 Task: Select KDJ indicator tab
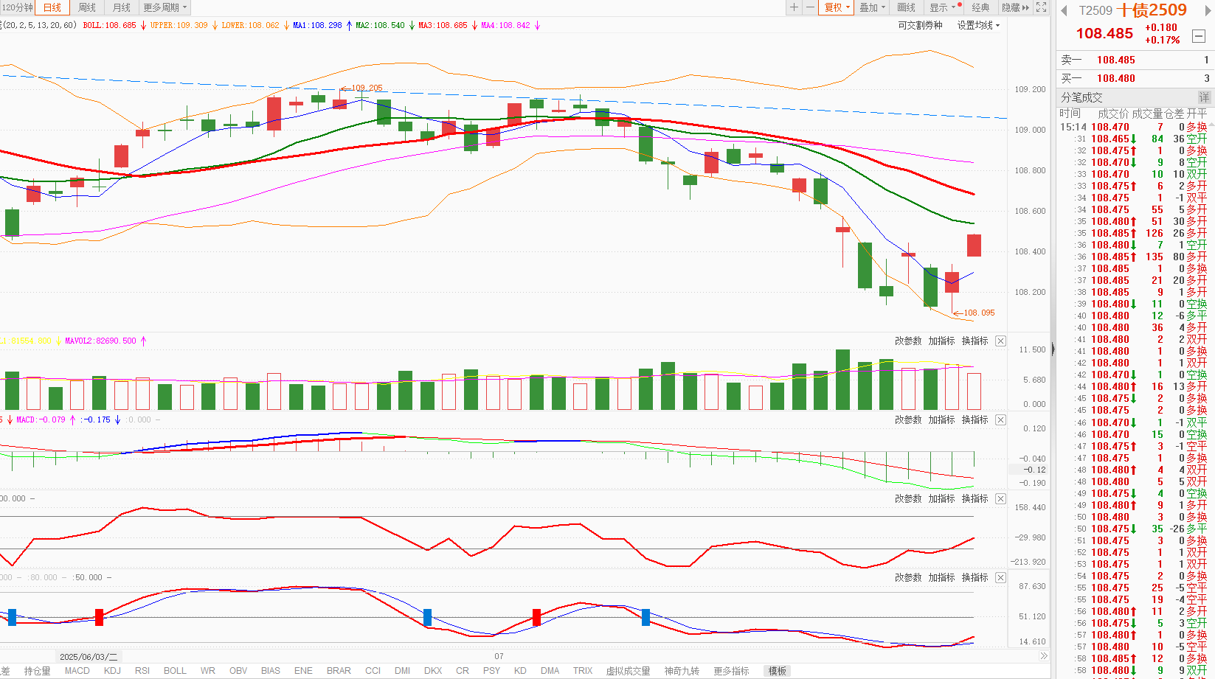pyautogui.click(x=112, y=671)
